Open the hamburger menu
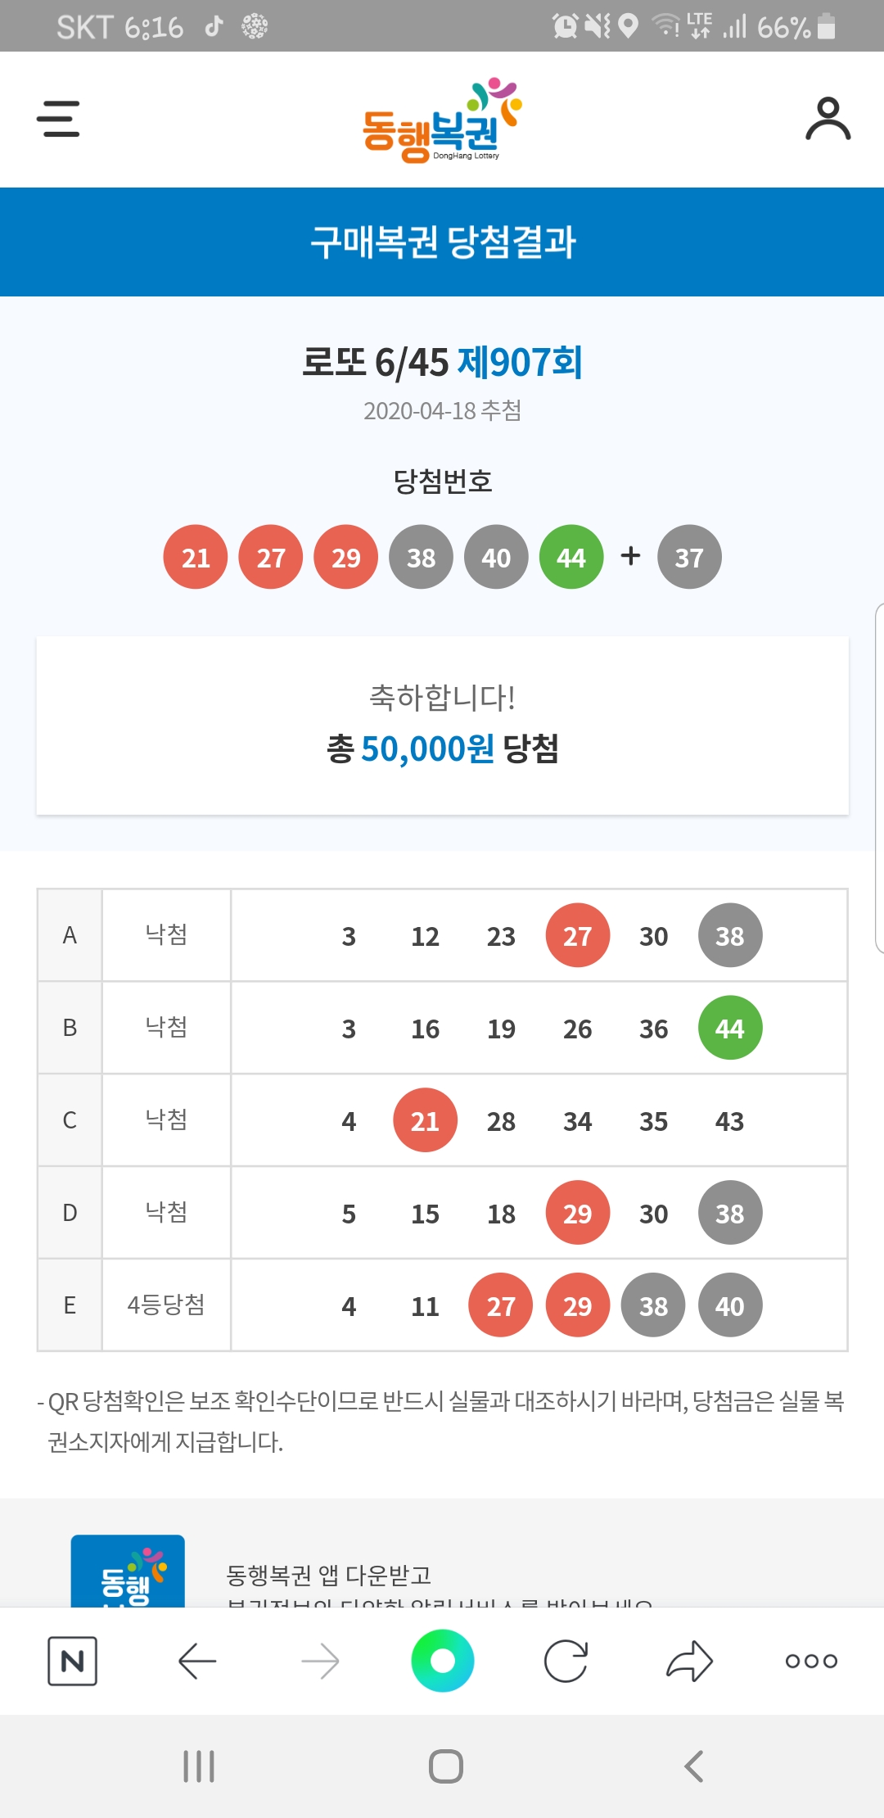This screenshot has width=884, height=1818. [58, 119]
